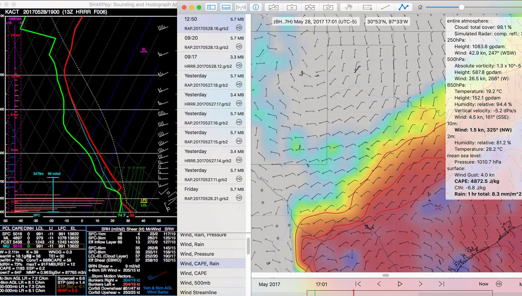Click the add-region plus folder icon
The width and height of the screenshot is (522, 296).
pos(292,7)
